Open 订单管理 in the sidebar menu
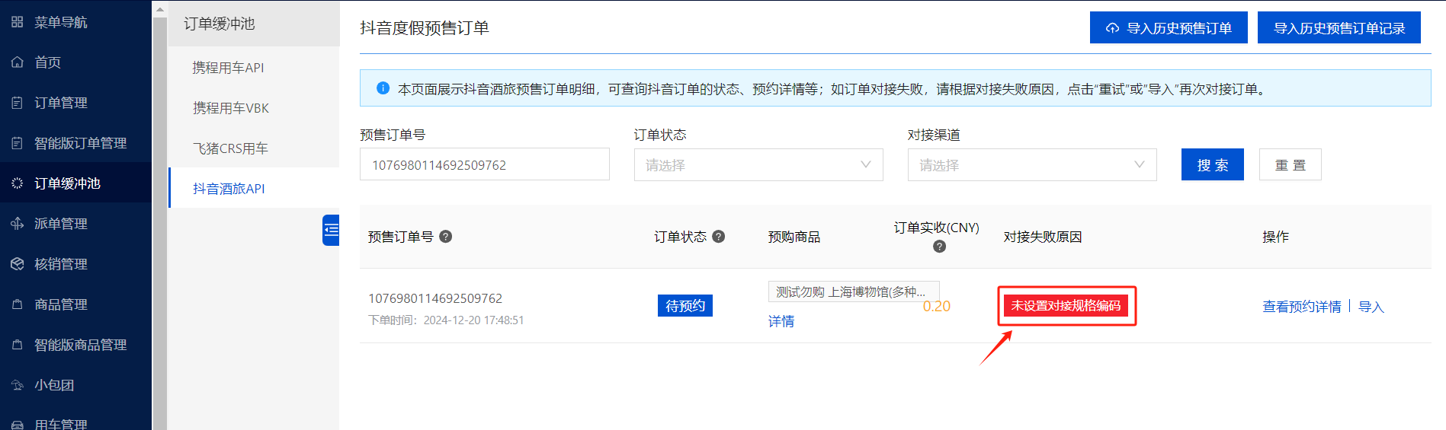Screen dimensions: 1446x430 pyautogui.click(x=61, y=103)
